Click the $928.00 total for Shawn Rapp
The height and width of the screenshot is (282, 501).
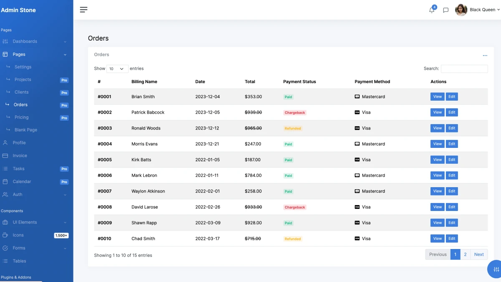(x=253, y=223)
